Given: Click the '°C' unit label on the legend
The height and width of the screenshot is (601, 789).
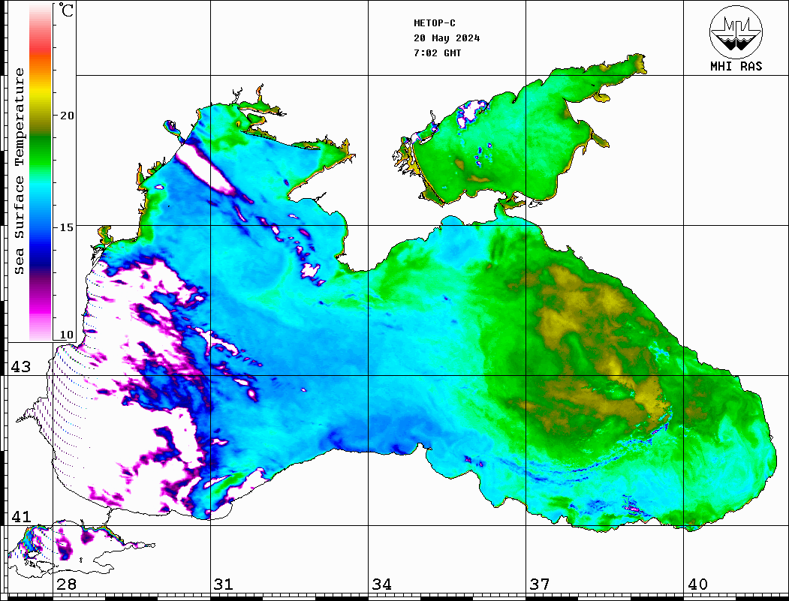Looking at the screenshot, I should point(66,10).
